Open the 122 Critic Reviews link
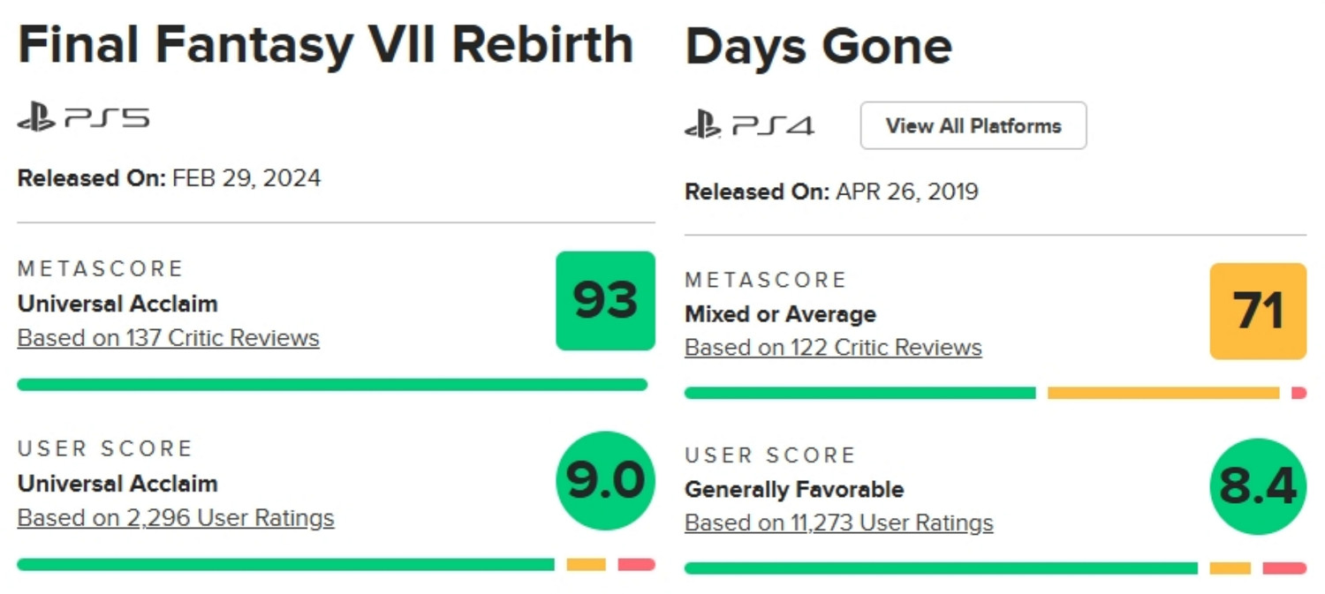Image resolution: width=1325 pixels, height=594 pixels. tap(833, 348)
